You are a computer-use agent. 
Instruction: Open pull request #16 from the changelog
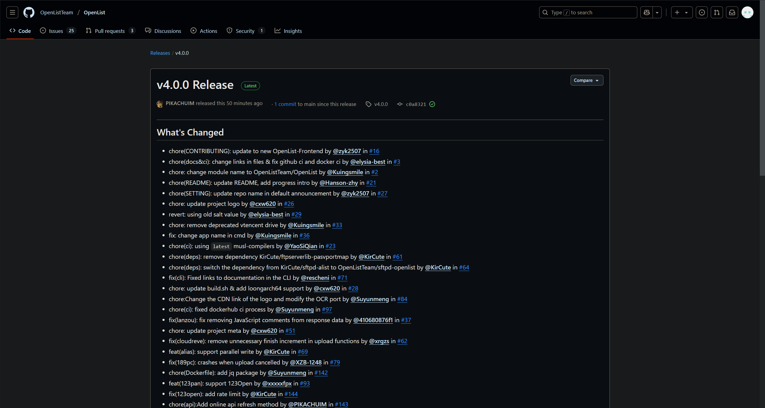(374, 151)
